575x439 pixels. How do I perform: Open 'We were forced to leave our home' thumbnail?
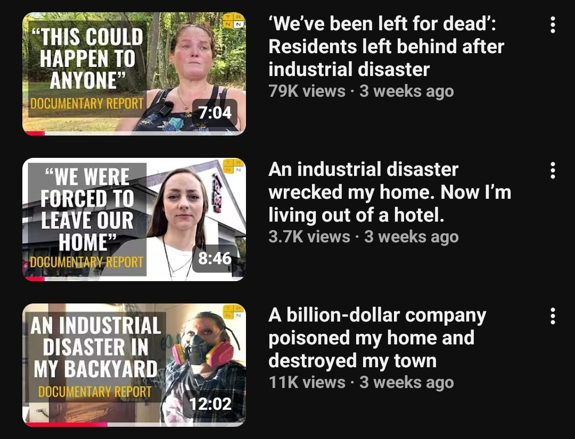[134, 219]
